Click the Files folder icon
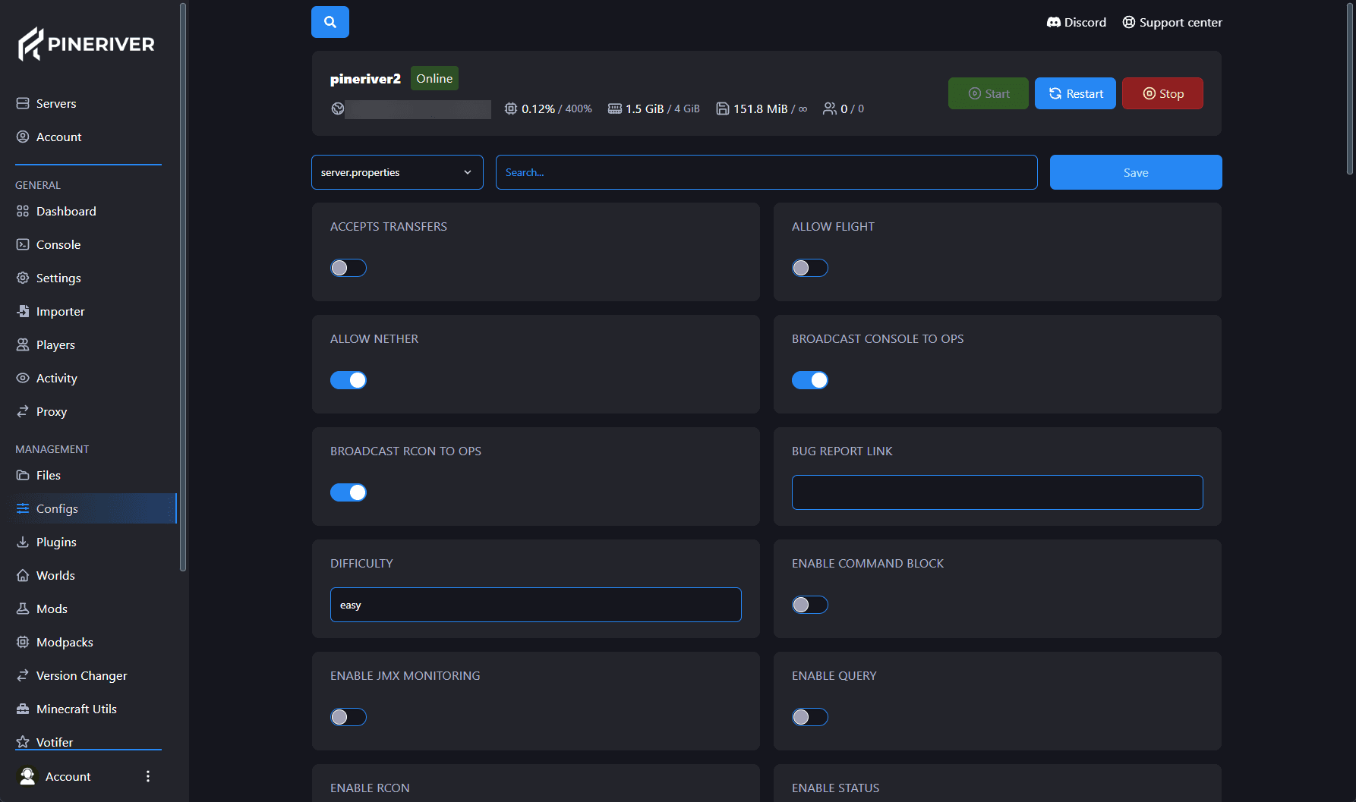Screen dimensions: 1356x802 (23, 475)
